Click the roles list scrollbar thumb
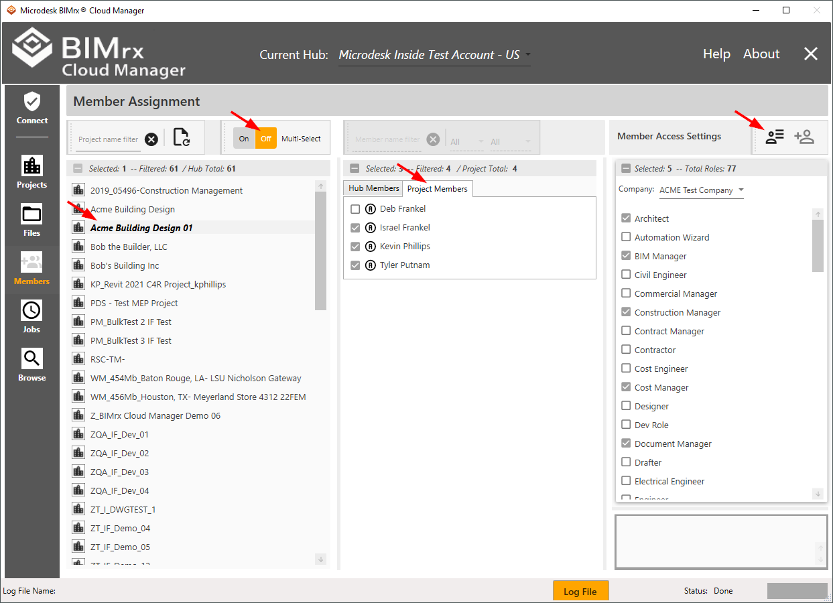This screenshot has width=833, height=603. pyautogui.click(x=818, y=245)
